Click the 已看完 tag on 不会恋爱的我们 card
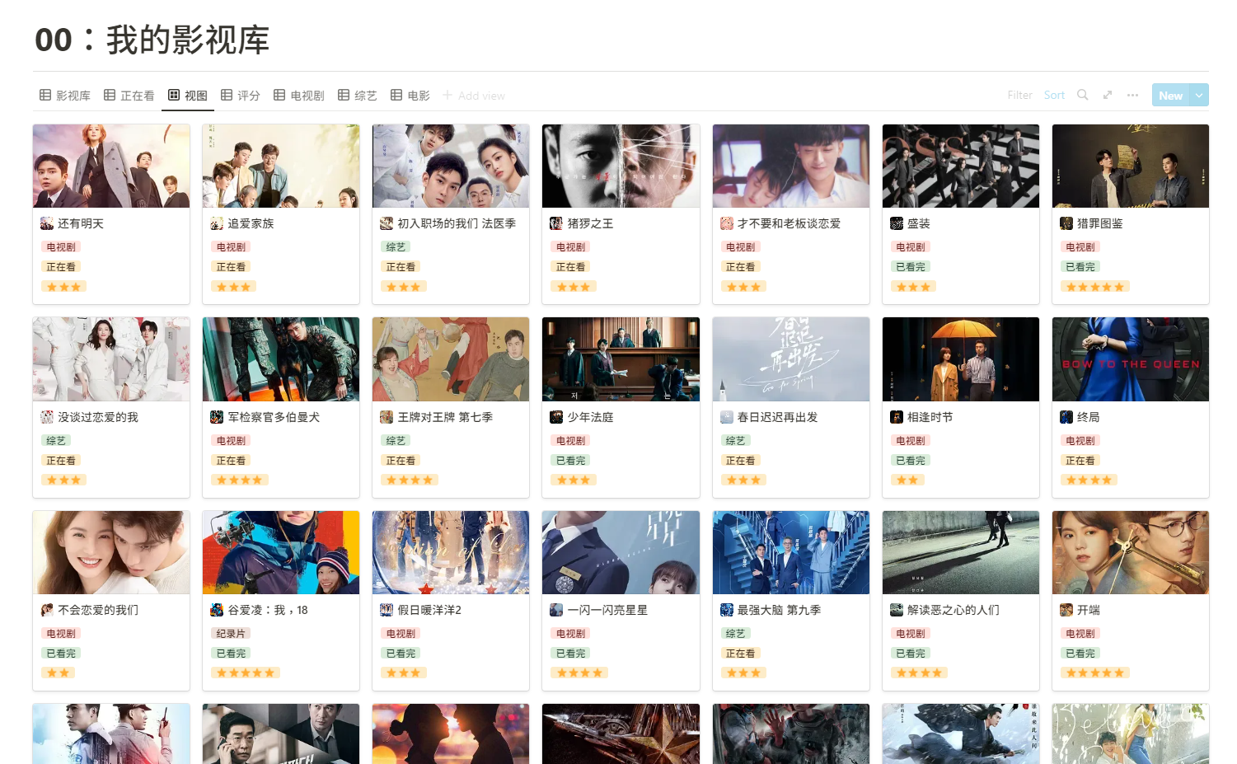The width and height of the screenshot is (1237, 764). point(61,654)
